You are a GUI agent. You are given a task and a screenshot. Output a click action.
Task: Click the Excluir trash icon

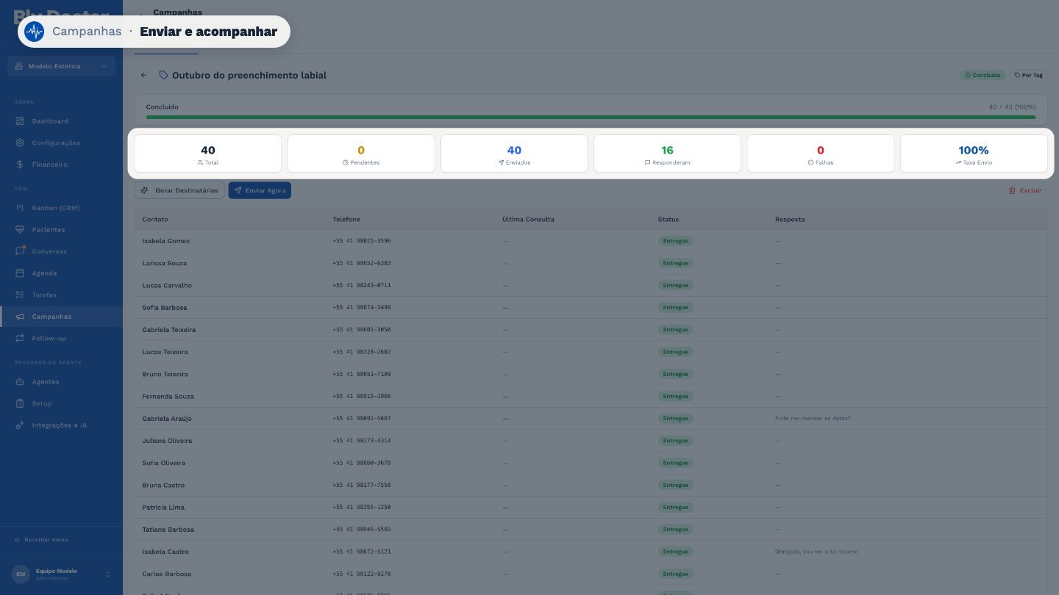1012,190
